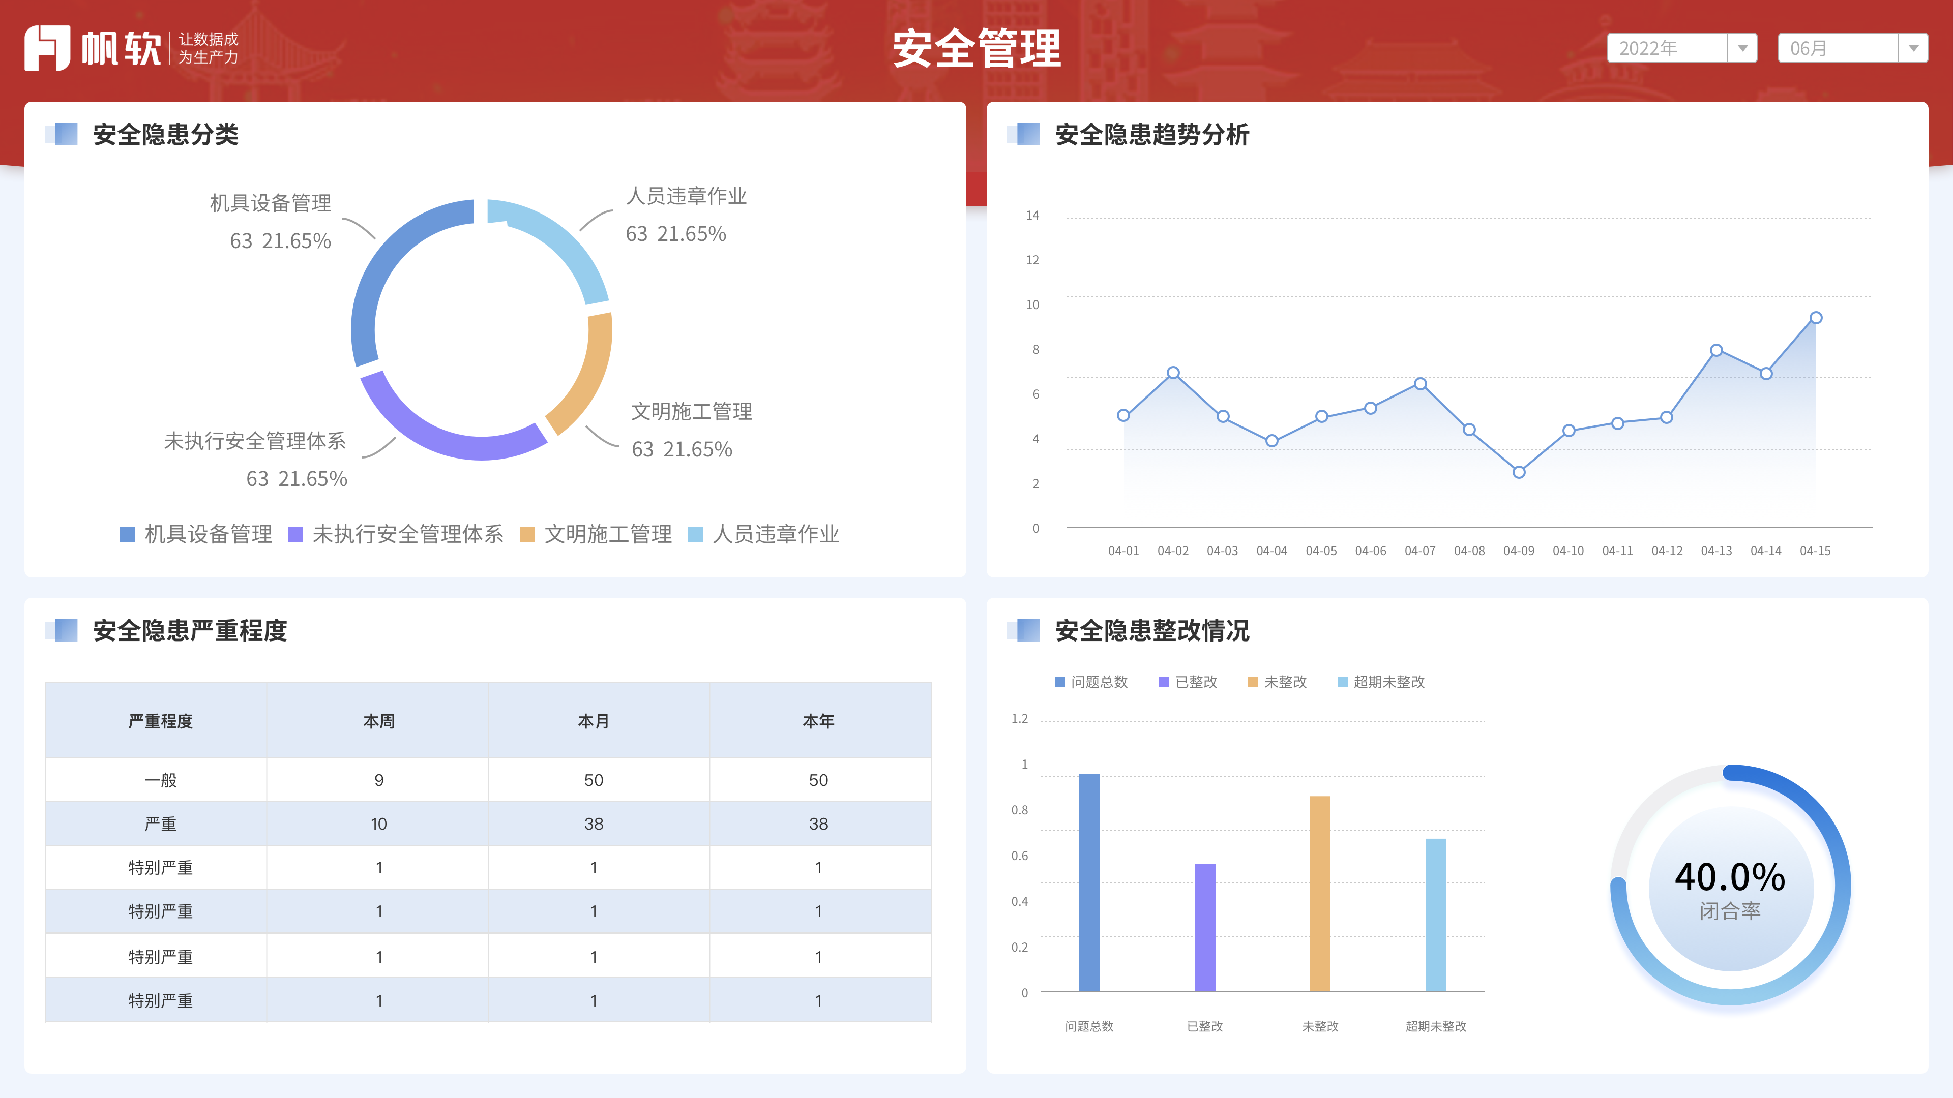The image size is (1953, 1098).
Task: Click the orange 未整改 bar
Action: coord(1321,894)
